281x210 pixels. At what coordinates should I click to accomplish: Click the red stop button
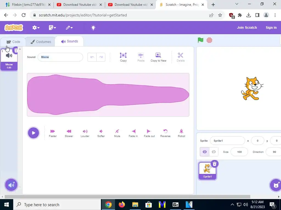point(209,40)
